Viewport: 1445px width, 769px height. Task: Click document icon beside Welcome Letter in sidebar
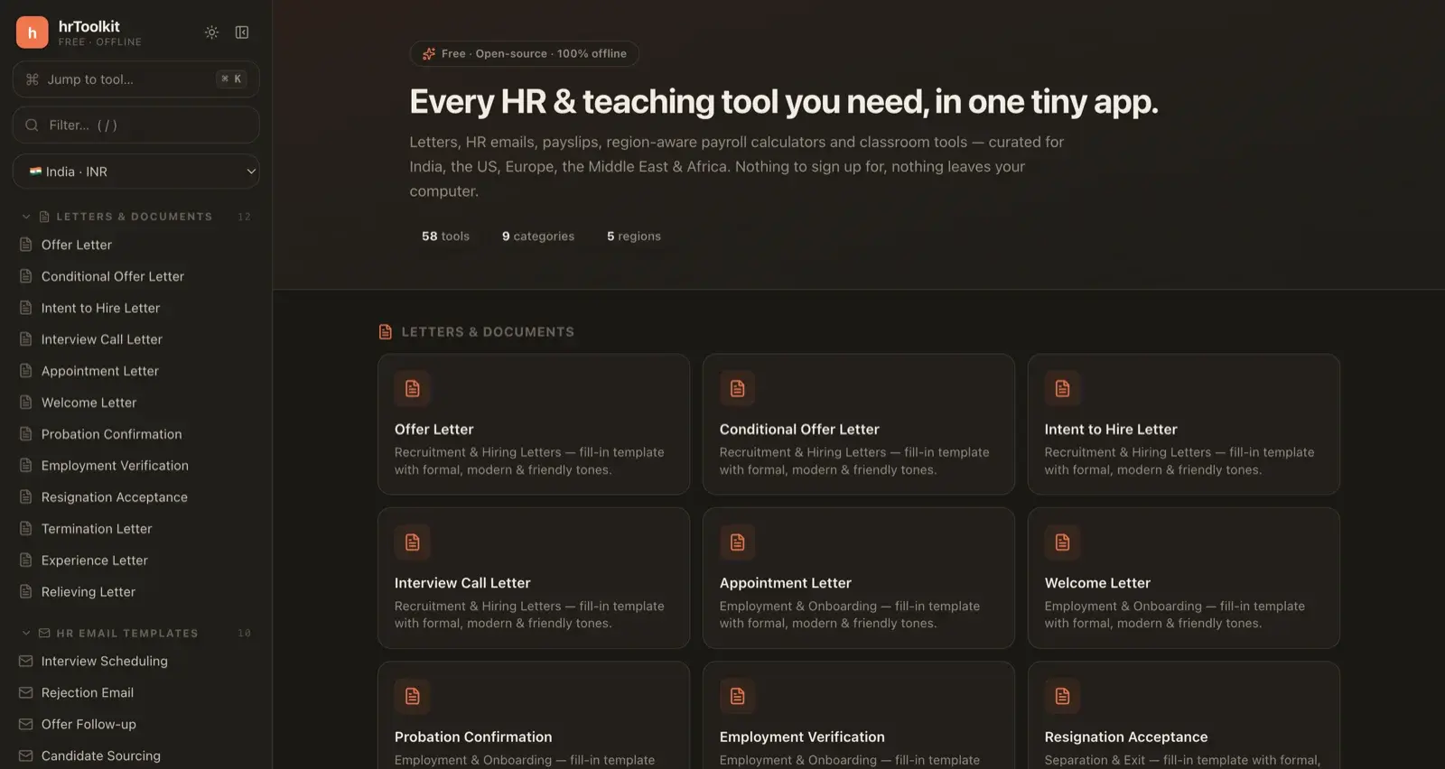coord(26,403)
